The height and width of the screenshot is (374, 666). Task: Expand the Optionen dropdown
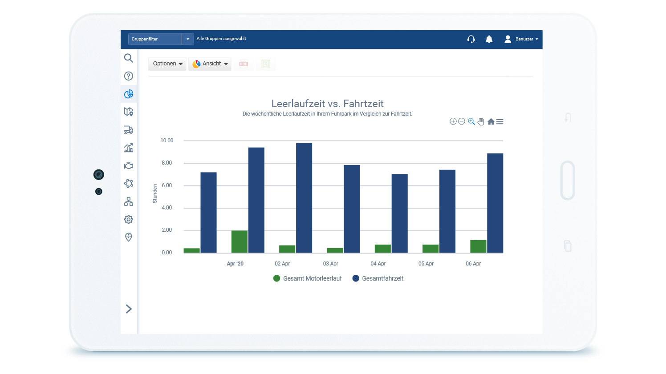pos(167,64)
